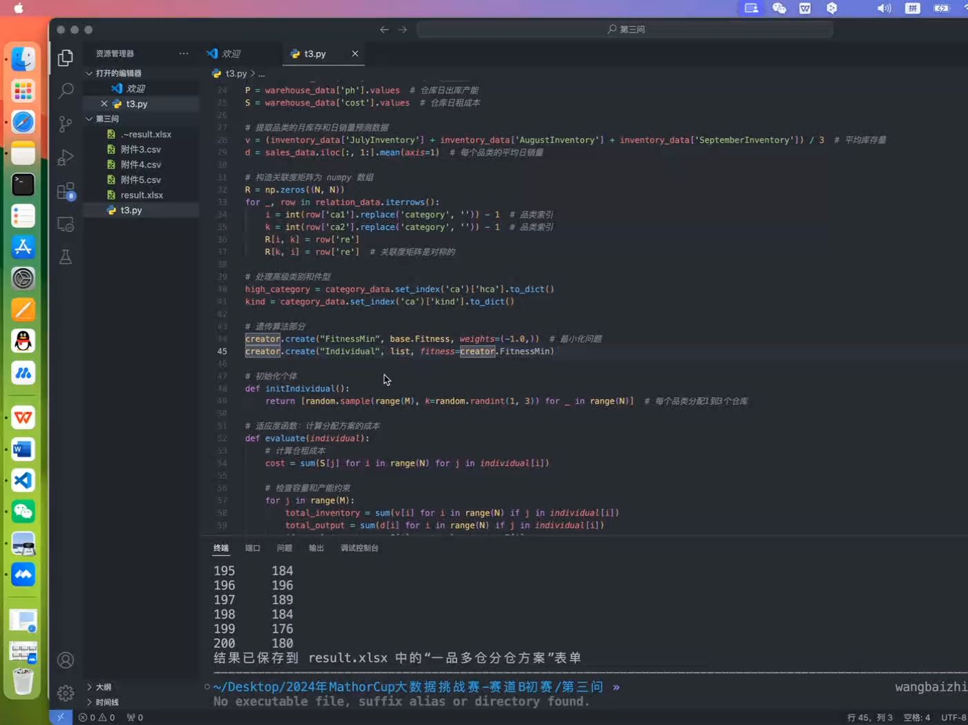Close t3.py in open editors list

[x=104, y=104]
